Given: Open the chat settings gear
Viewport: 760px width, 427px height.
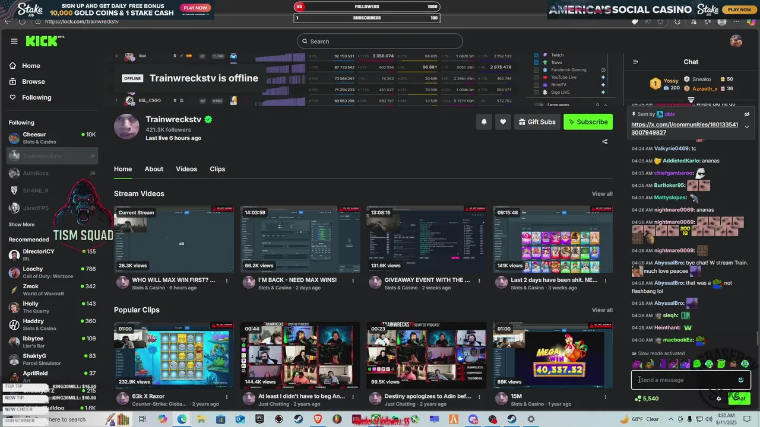Looking at the screenshot, I should point(719,399).
